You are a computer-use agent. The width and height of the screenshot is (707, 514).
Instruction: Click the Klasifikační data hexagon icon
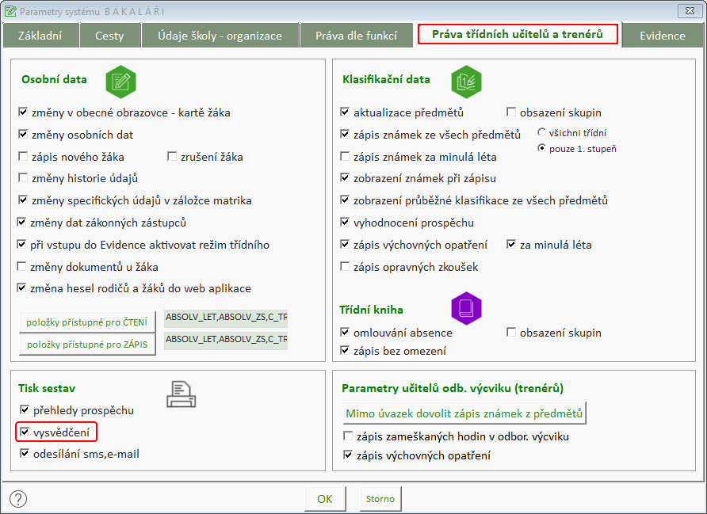(x=466, y=81)
